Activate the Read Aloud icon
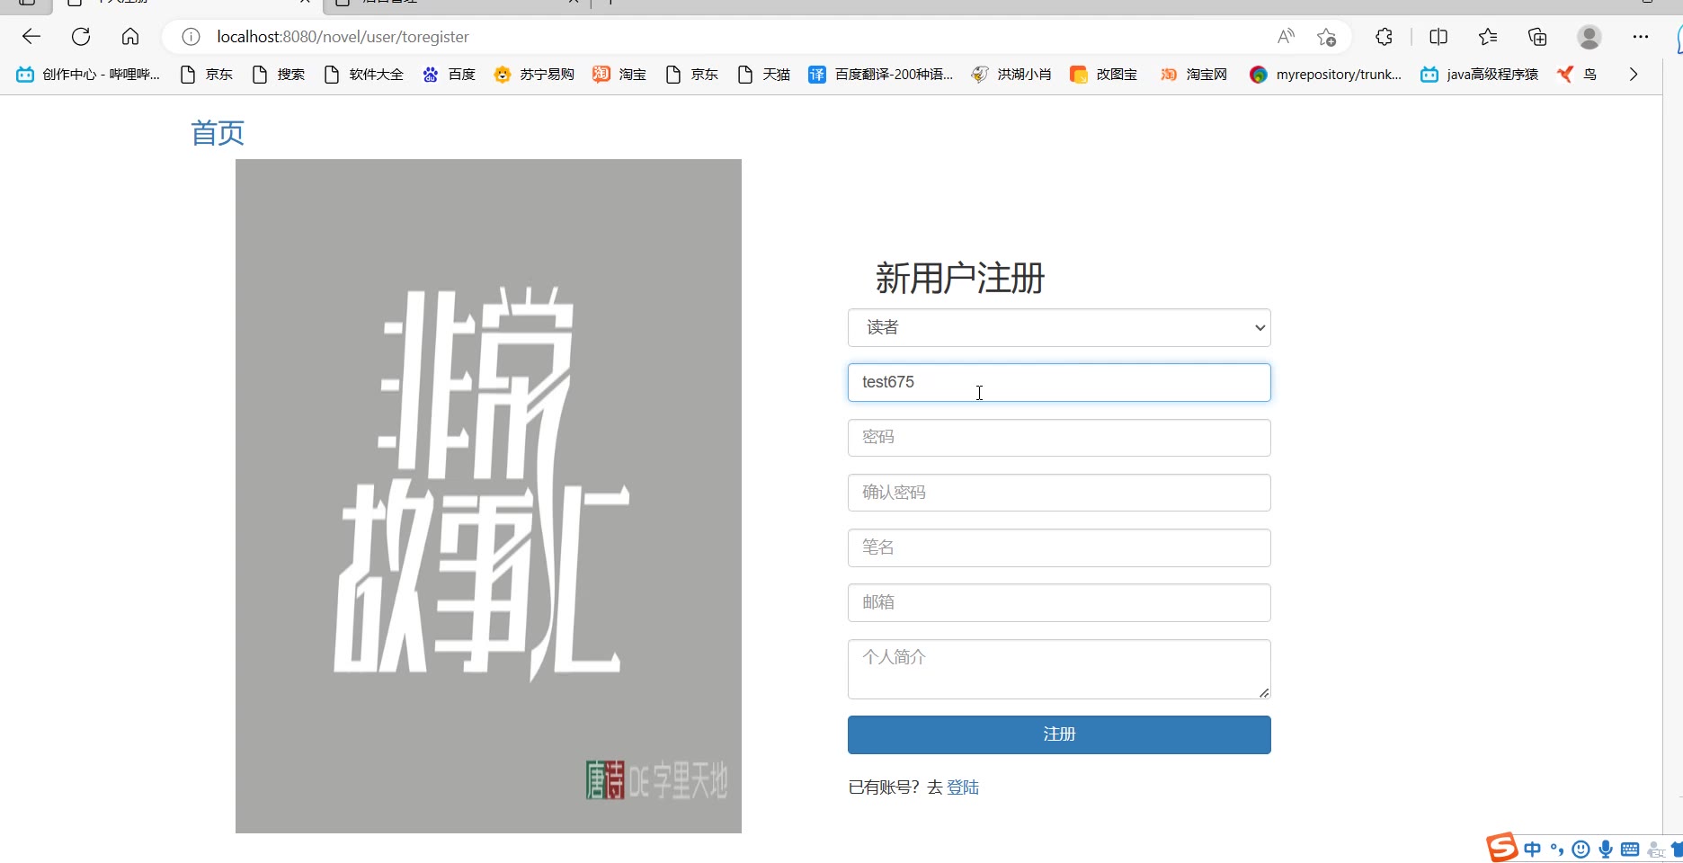Image resolution: width=1683 pixels, height=863 pixels. 1286,37
